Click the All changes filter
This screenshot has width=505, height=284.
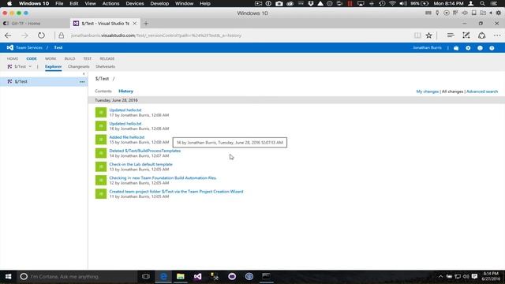coord(452,92)
